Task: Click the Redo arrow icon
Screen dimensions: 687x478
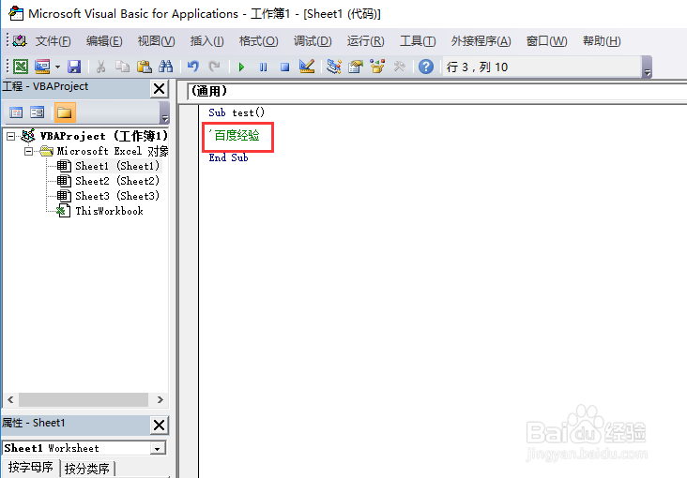Action: 214,67
